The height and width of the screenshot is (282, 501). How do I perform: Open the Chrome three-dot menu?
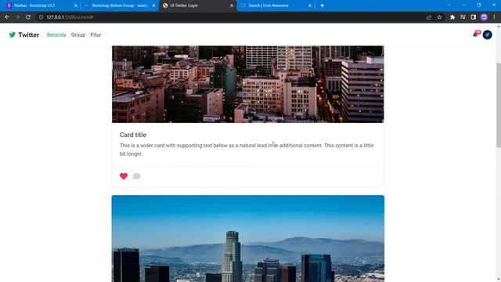pos(494,17)
